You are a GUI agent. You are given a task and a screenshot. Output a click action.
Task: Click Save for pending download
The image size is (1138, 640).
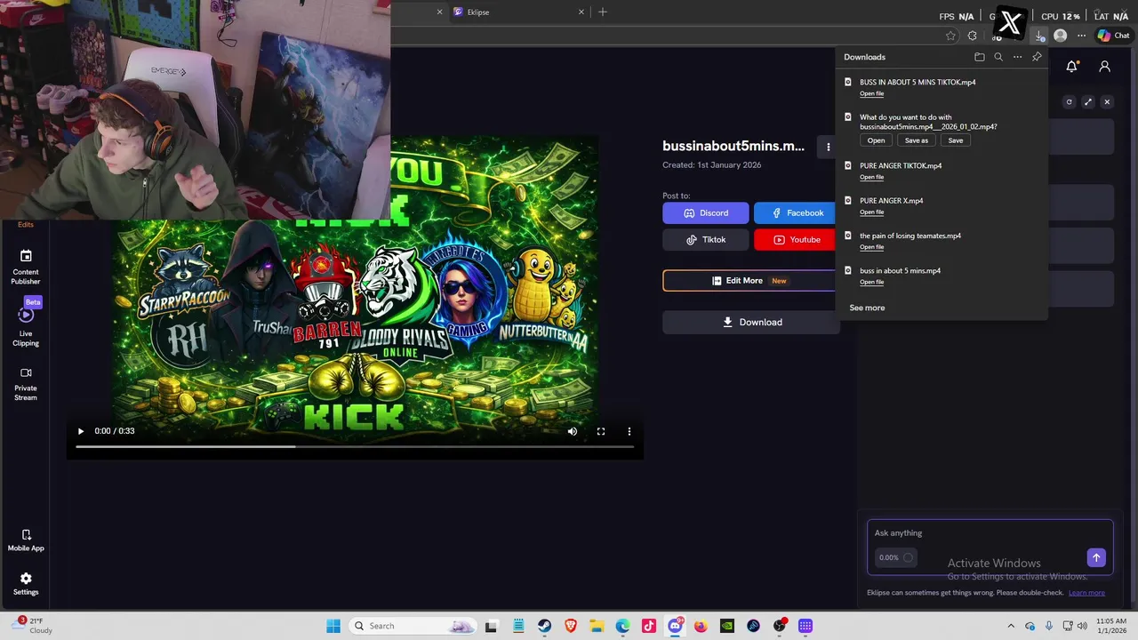point(956,140)
